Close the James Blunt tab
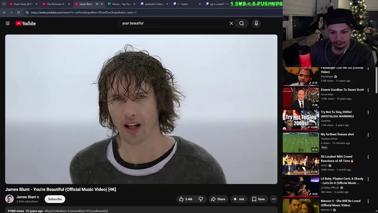This screenshot has height=213, width=378. tap(102, 4)
